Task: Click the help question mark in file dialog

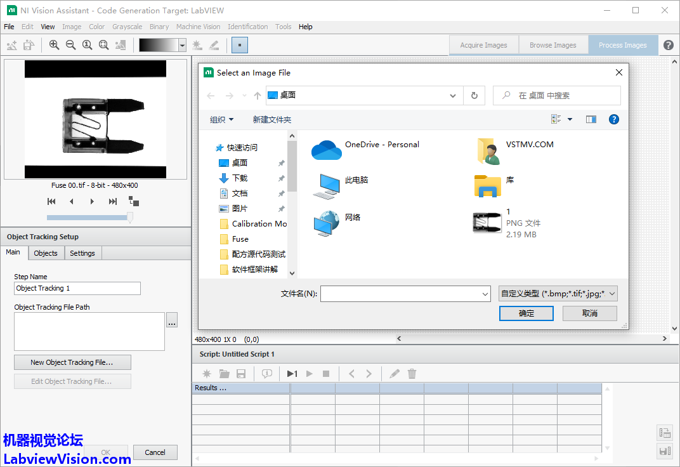Action: (x=613, y=119)
